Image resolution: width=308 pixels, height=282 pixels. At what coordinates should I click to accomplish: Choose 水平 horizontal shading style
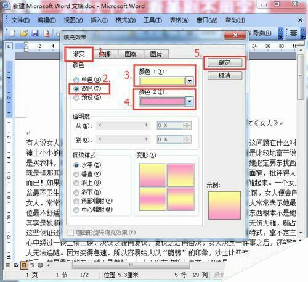pyautogui.click(x=76, y=165)
